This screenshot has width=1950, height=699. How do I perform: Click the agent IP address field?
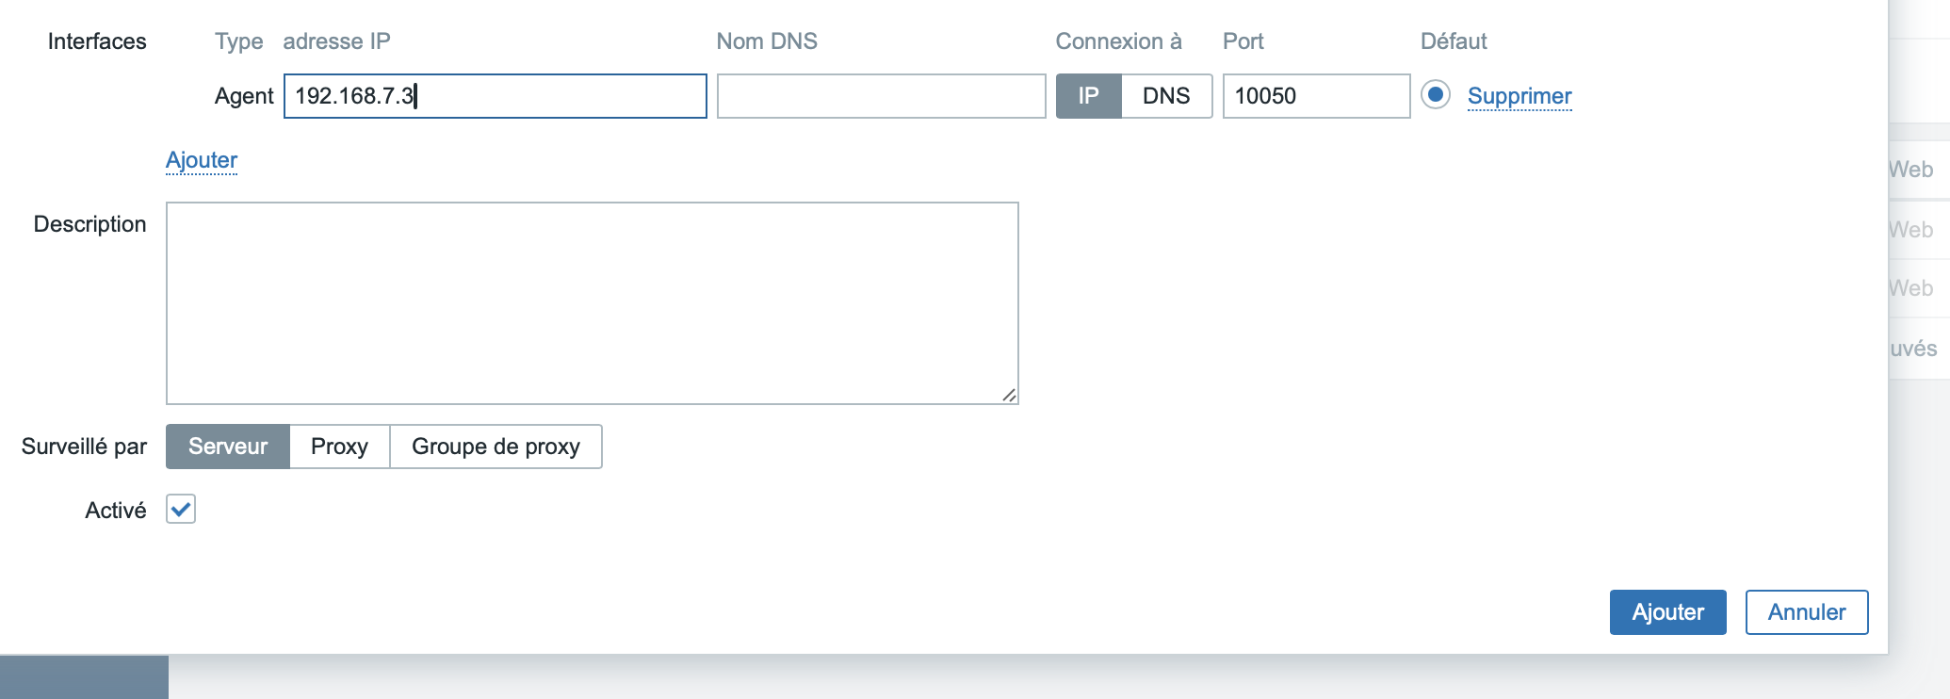pos(495,96)
